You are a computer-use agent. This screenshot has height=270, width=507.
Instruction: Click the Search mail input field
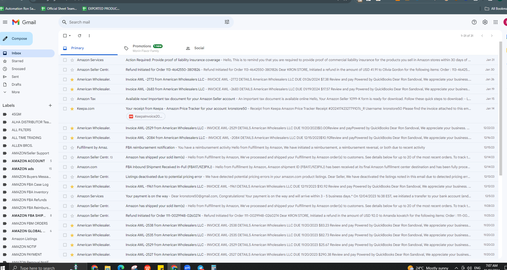(146, 22)
